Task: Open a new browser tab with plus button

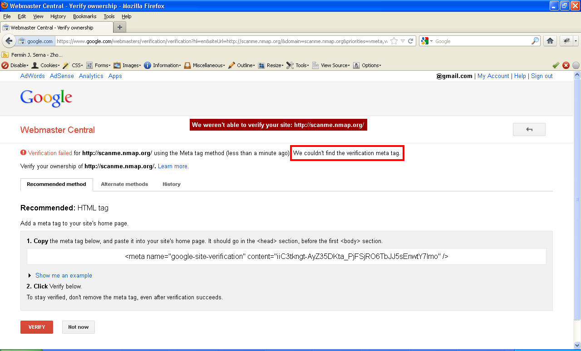Action: [120, 27]
